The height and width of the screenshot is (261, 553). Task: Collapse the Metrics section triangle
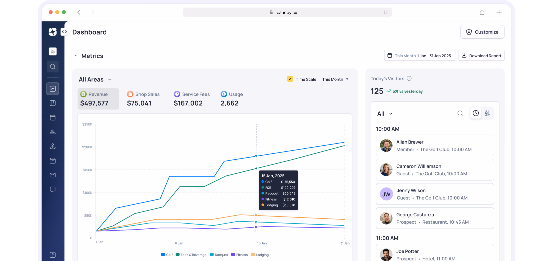76,56
